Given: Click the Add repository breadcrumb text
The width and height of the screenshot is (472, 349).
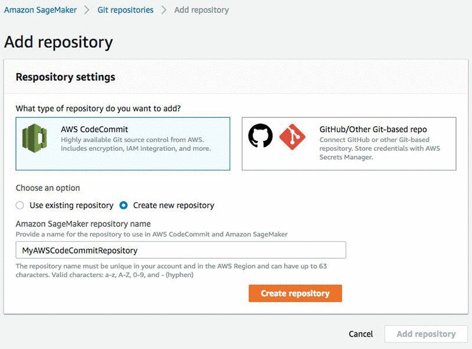Looking at the screenshot, I should (x=201, y=10).
